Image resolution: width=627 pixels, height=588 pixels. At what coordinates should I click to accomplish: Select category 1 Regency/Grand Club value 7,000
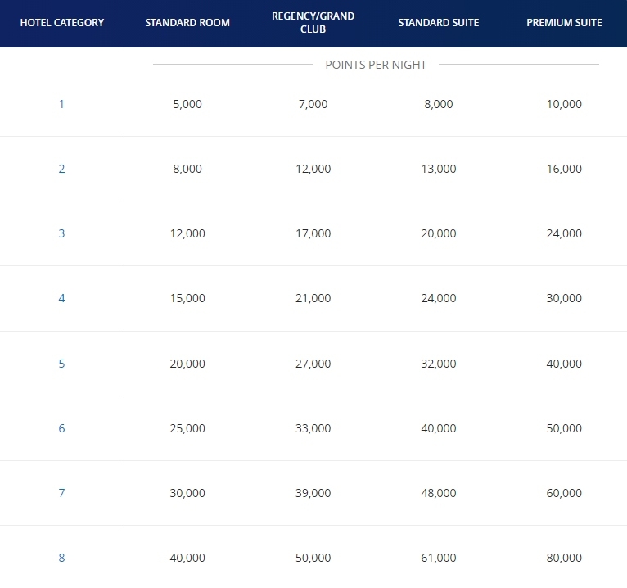[313, 104]
